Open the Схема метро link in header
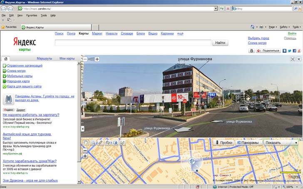The height and width of the screenshot is (189, 303). (257, 43)
